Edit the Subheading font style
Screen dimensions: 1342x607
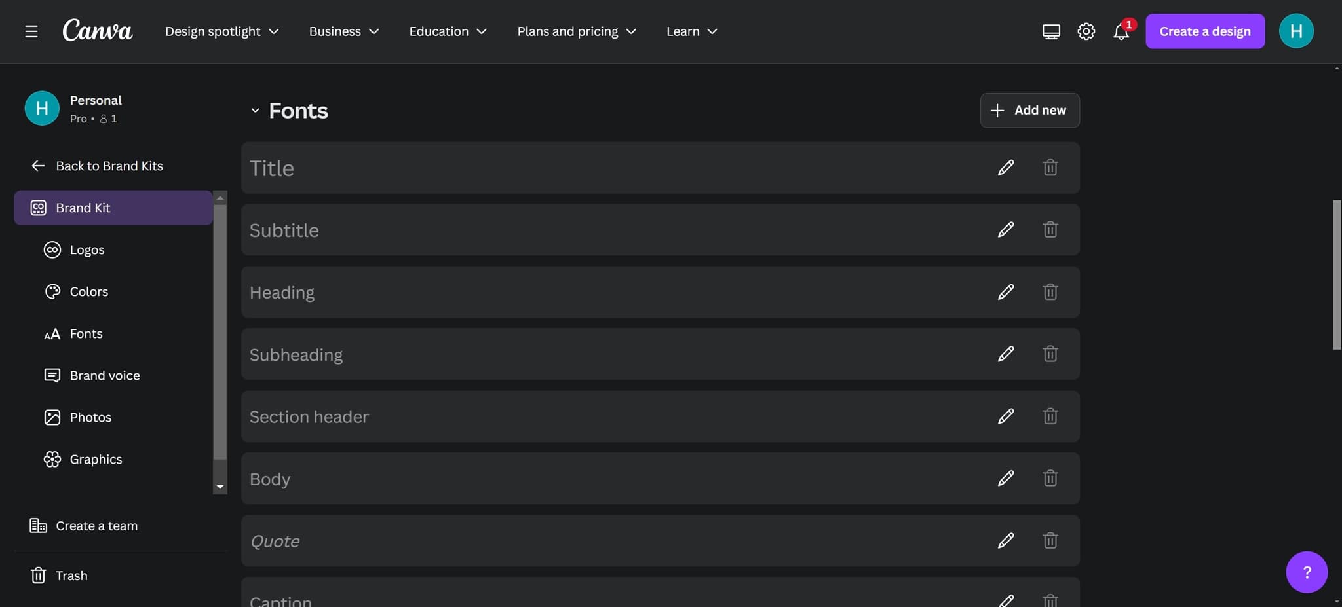coord(1006,354)
